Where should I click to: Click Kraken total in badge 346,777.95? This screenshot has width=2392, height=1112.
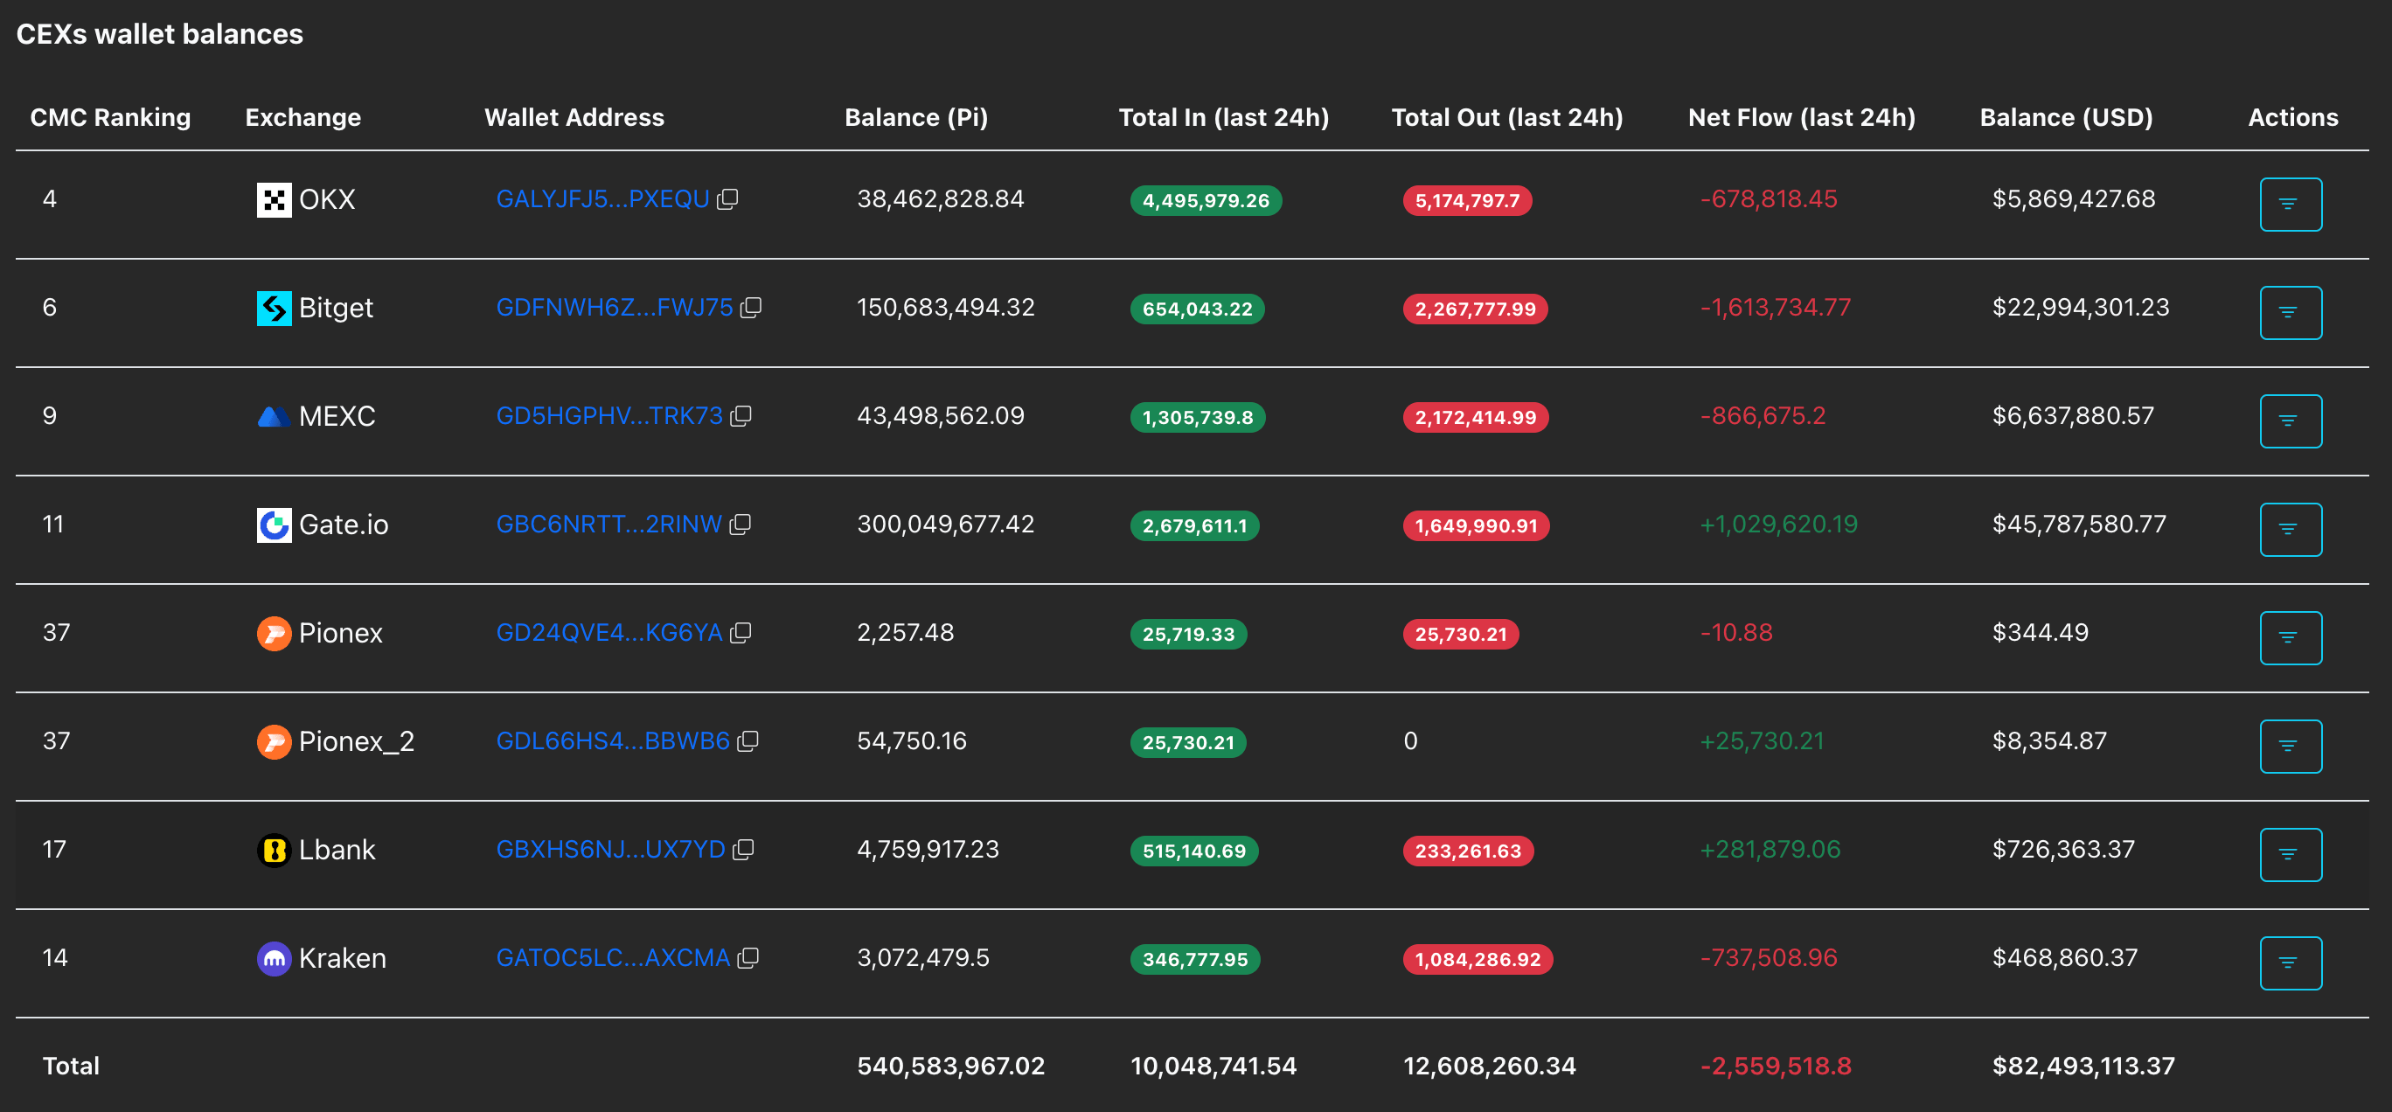(1195, 960)
